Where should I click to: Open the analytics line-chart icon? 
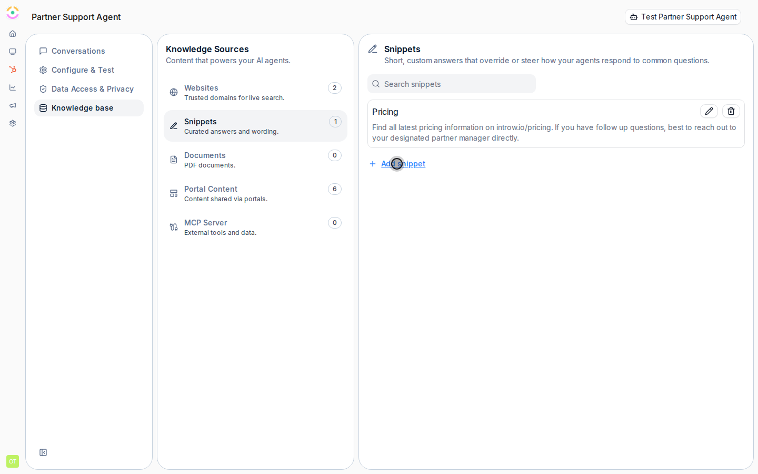click(x=13, y=87)
